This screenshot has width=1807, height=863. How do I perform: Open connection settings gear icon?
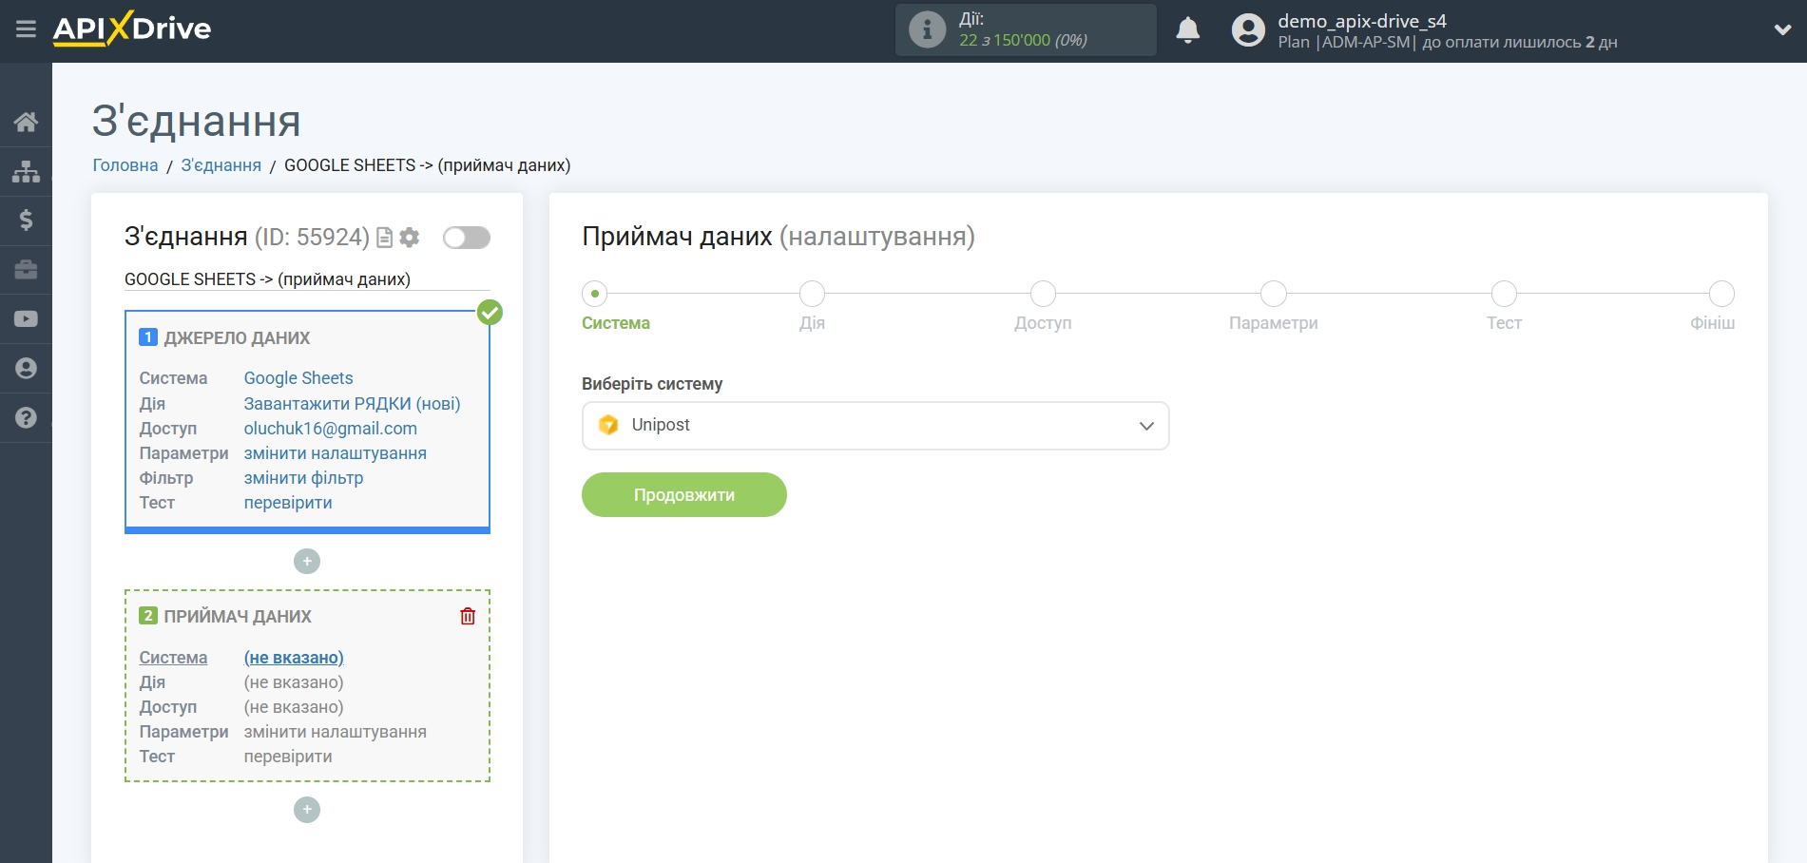pyautogui.click(x=410, y=238)
